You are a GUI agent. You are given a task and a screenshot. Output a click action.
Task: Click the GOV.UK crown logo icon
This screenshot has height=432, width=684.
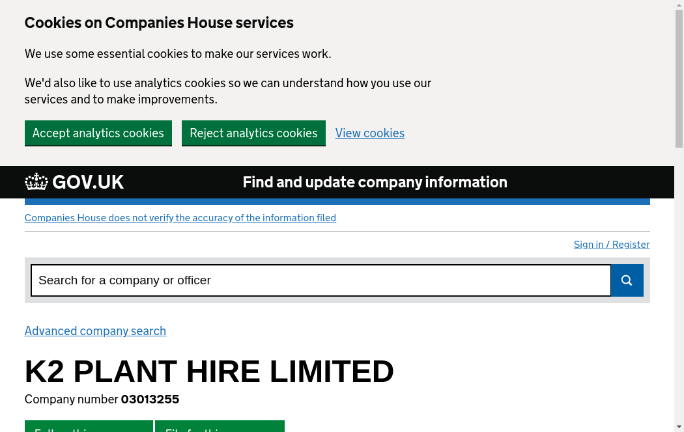tap(36, 182)
